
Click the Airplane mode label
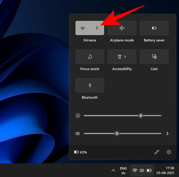[122, 40]
